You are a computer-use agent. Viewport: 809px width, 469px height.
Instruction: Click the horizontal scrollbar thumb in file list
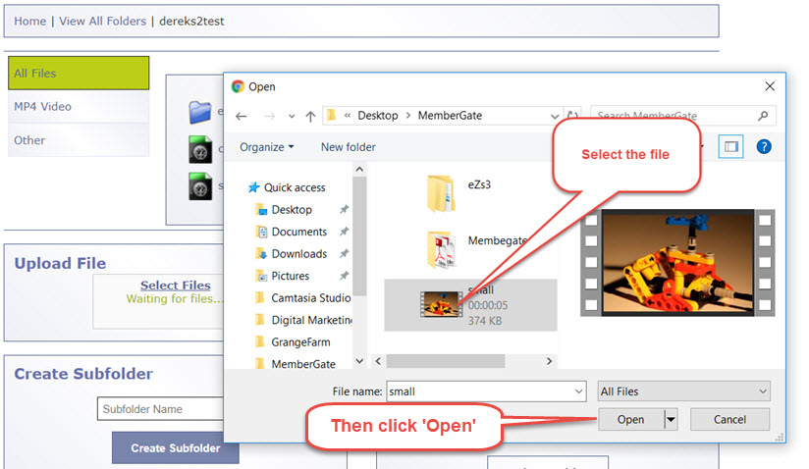pyautogui.click(x=446, y=361)
